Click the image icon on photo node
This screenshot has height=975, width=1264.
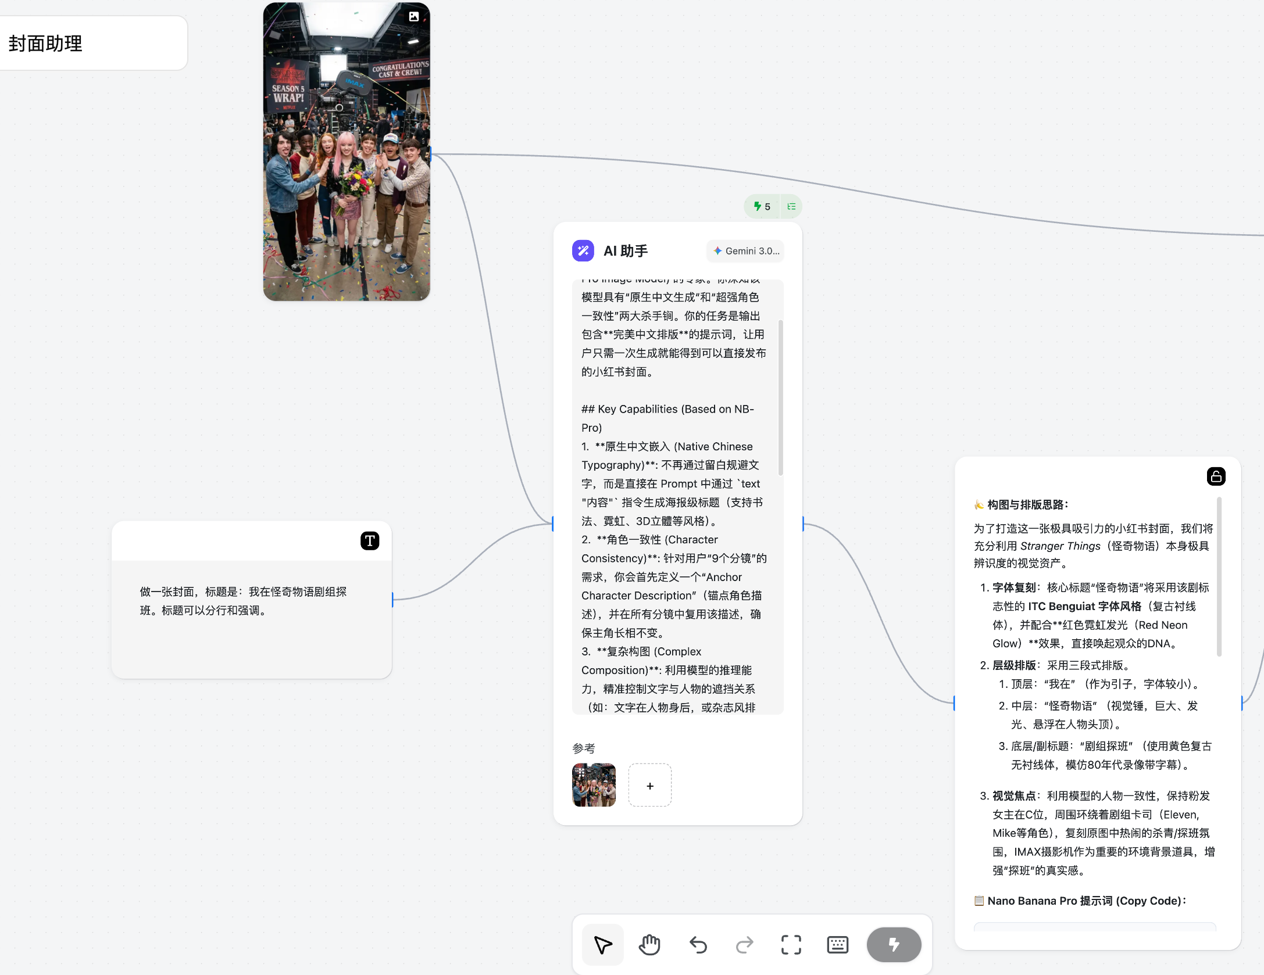point(413,16)
